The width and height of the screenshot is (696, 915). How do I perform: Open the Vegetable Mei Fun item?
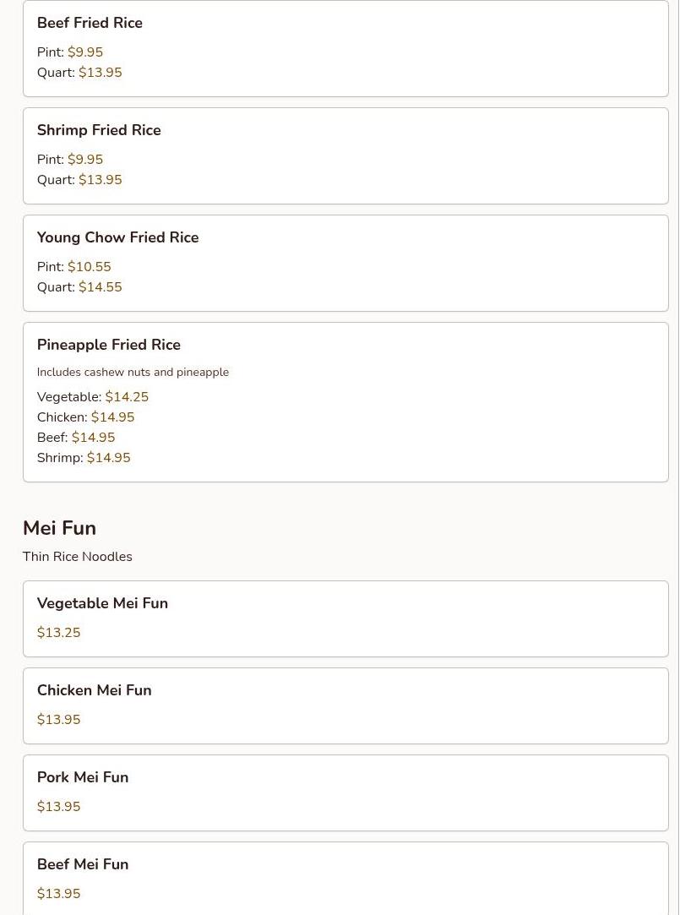click(x=102, y=603)
